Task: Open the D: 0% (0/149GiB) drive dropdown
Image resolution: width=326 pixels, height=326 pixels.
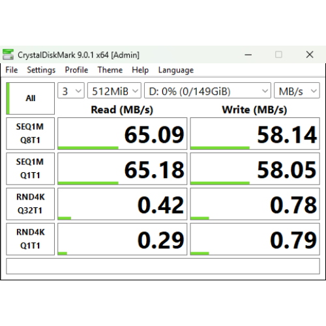Action: coord(207,91)
